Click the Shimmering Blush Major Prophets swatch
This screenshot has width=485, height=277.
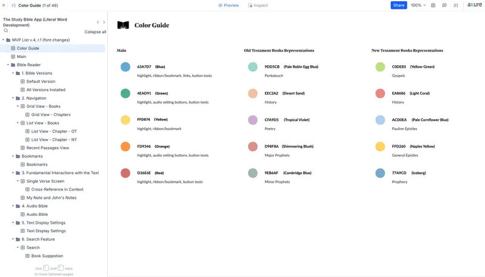click(x=253, y=146)
